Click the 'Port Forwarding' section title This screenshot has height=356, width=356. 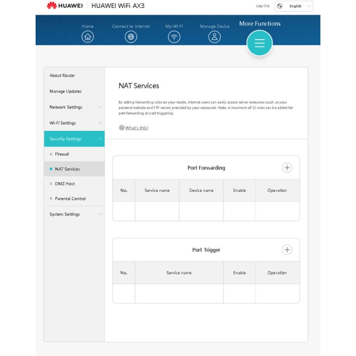pos(206,168)
